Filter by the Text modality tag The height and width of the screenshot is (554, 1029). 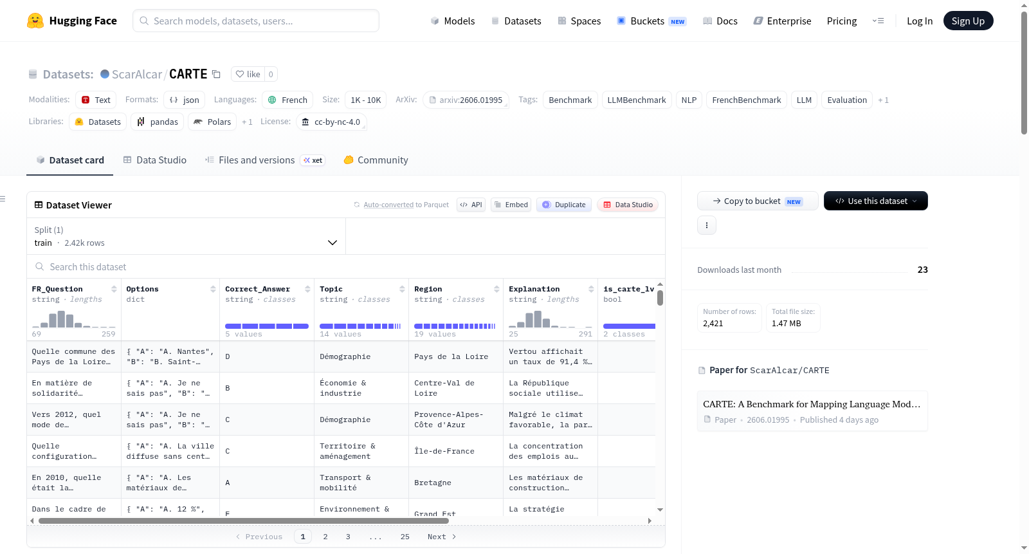pyautogui.click(x=96, y=100)
